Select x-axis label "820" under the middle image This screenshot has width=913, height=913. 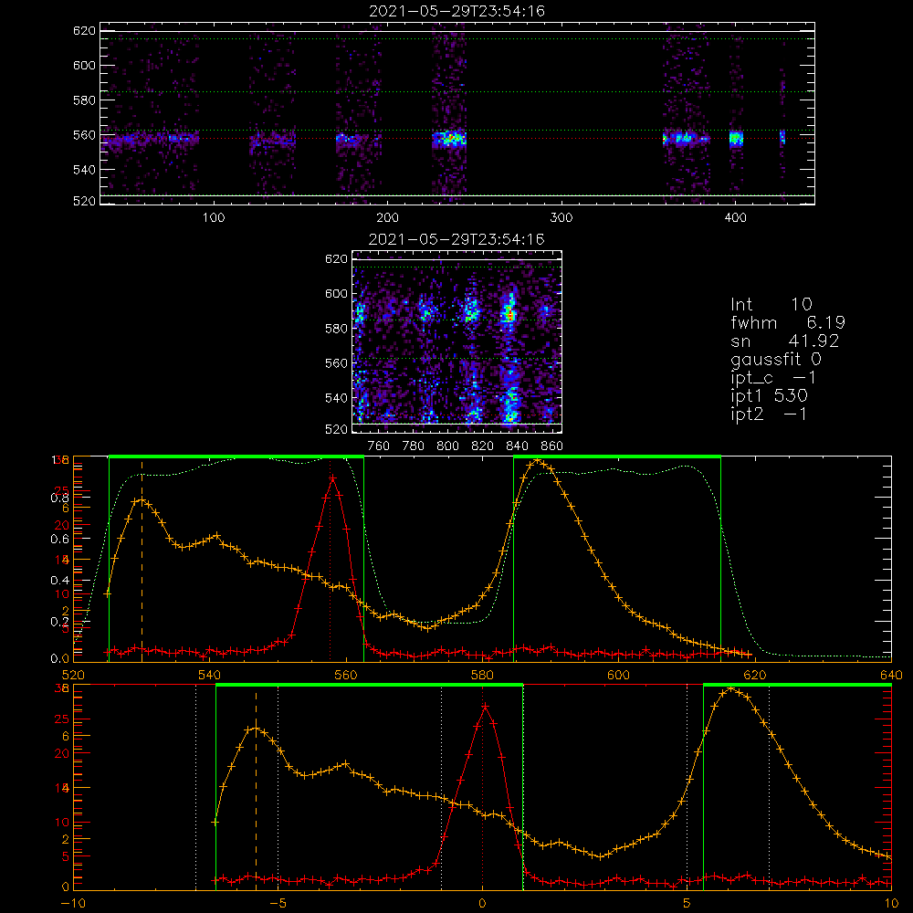[483, 446]
